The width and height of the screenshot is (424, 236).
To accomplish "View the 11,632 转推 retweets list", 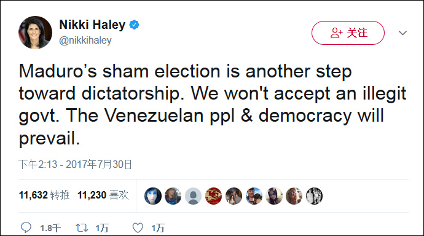I will 44,195.
